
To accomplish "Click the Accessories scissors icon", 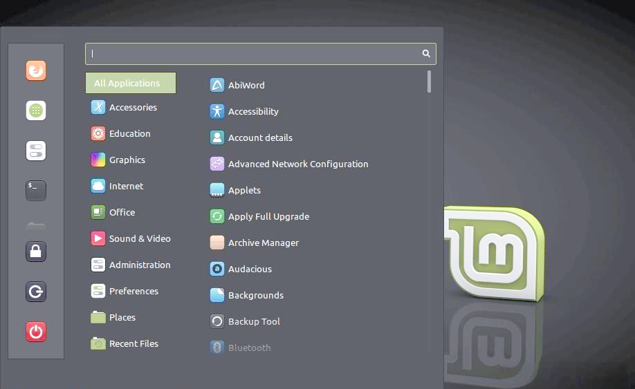I will point(98,107).
